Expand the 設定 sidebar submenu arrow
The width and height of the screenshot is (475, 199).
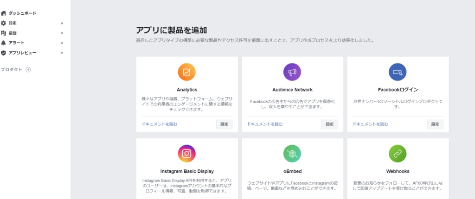[62, 23]
